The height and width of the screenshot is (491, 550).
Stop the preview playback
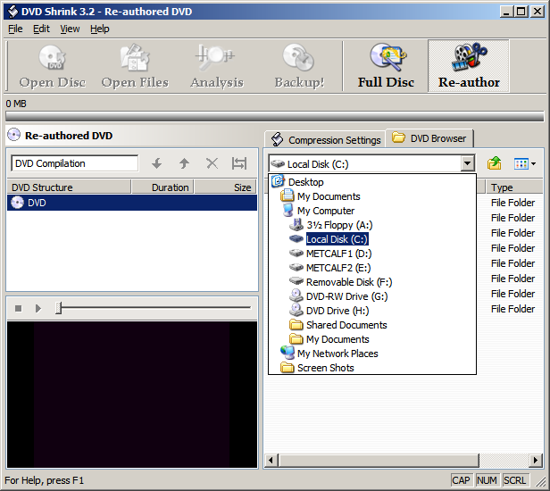[x=19, y=308]
